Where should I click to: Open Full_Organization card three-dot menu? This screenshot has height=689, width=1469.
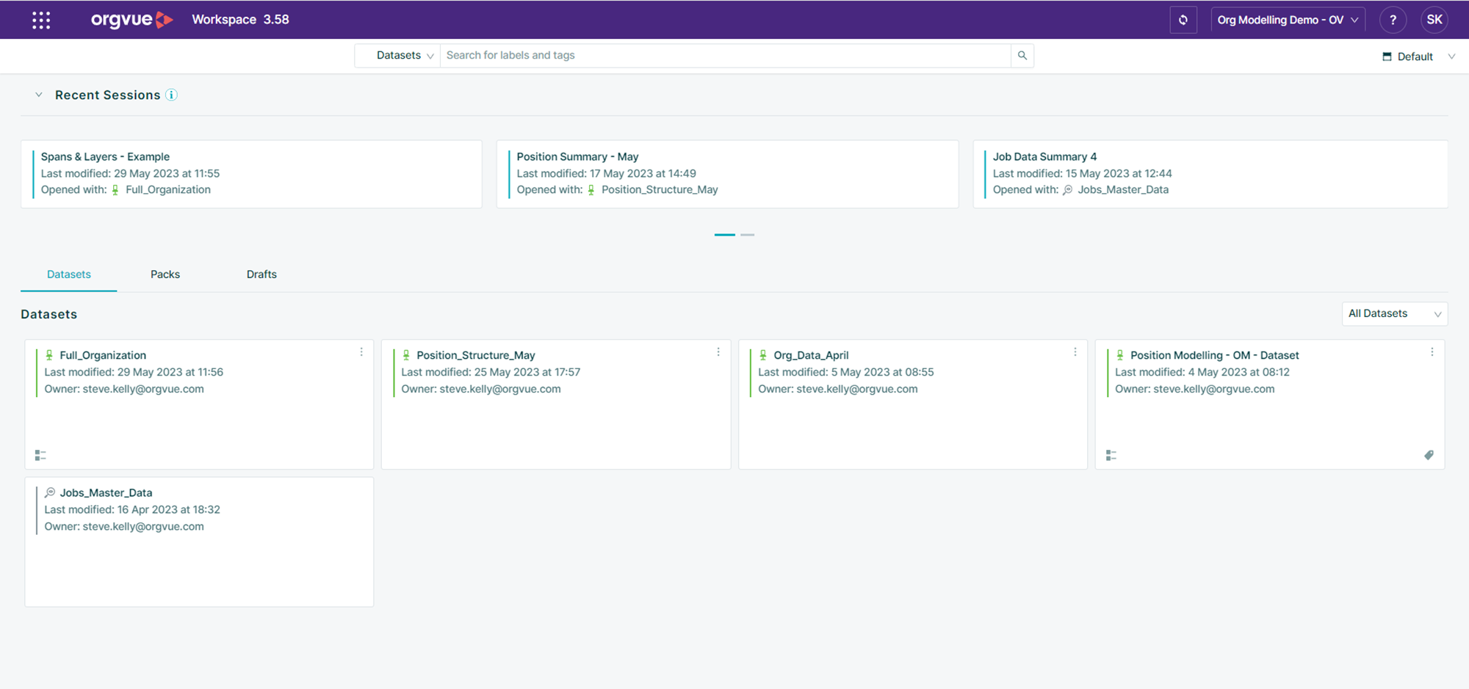click(361, 352)
